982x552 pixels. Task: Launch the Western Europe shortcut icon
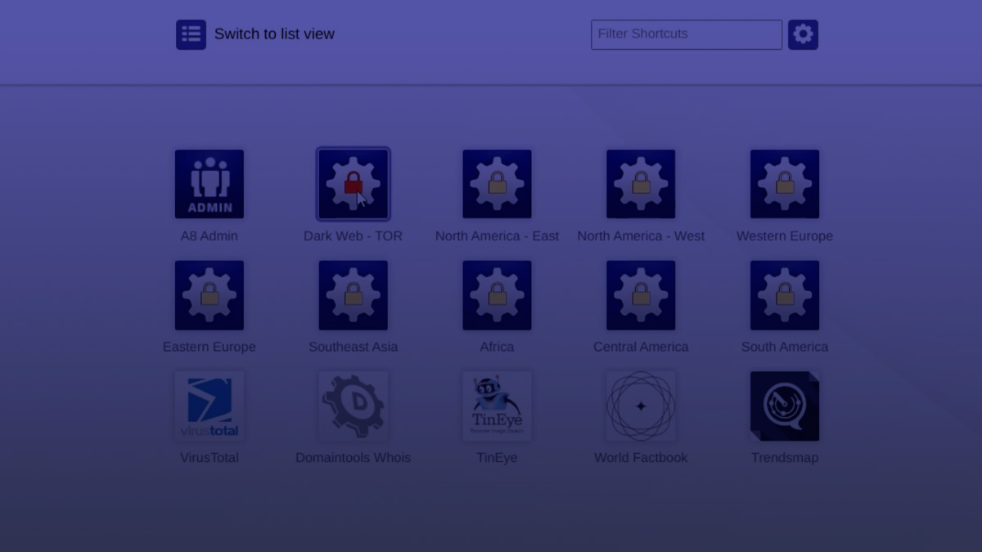coord(785,184)
